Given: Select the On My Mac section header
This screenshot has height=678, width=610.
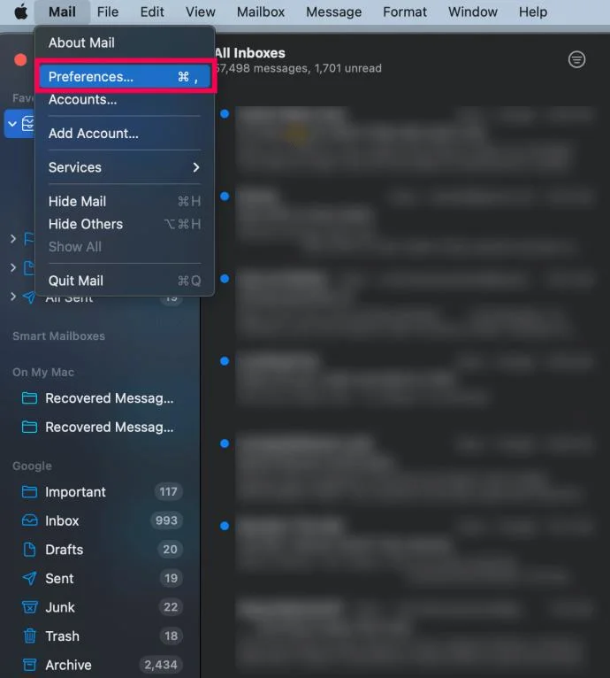Looking at the screenshot, I should pos(43,373).
